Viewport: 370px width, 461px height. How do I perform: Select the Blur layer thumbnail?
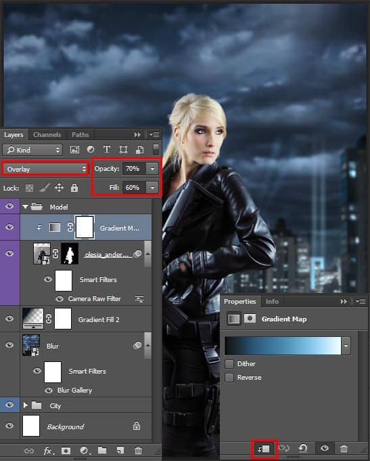coord(31,345)
